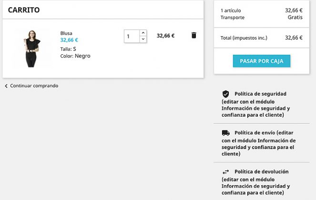Click the security policy shield icon
The image size is (316, 200).
point(225,94)
